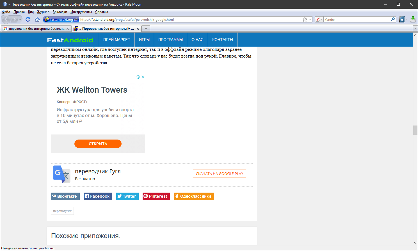
Task: Share the page on Вконтакте
Action: coord(65,196)
